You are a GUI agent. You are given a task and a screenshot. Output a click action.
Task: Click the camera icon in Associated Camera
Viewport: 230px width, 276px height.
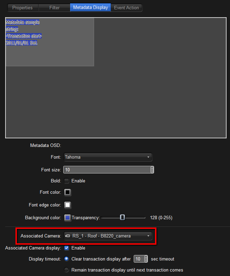coord(68,236)
